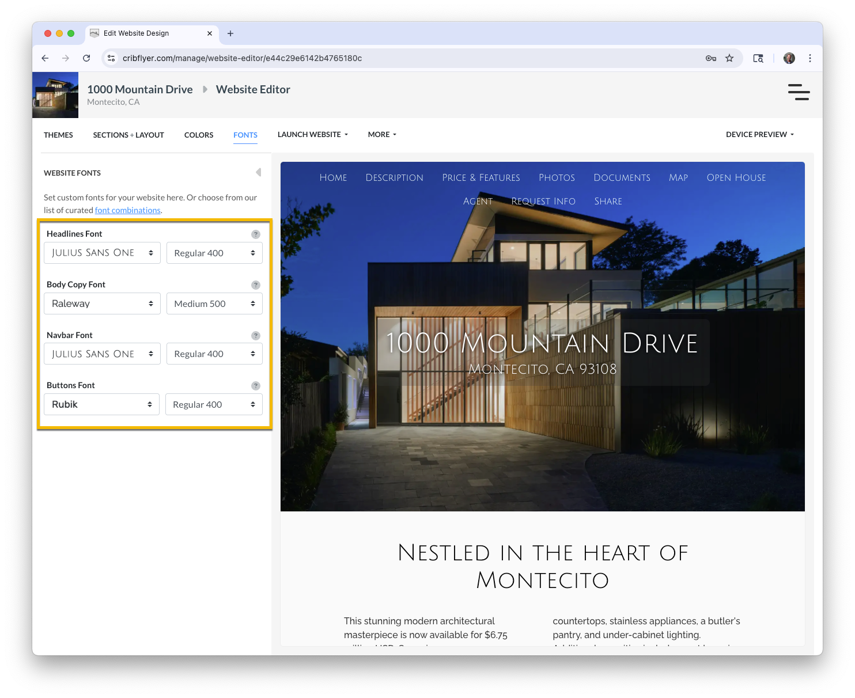Viewport: 855px width, 698px height.
Task: Click Price & Features in preview navbar
Action: (x=481, y=177)
